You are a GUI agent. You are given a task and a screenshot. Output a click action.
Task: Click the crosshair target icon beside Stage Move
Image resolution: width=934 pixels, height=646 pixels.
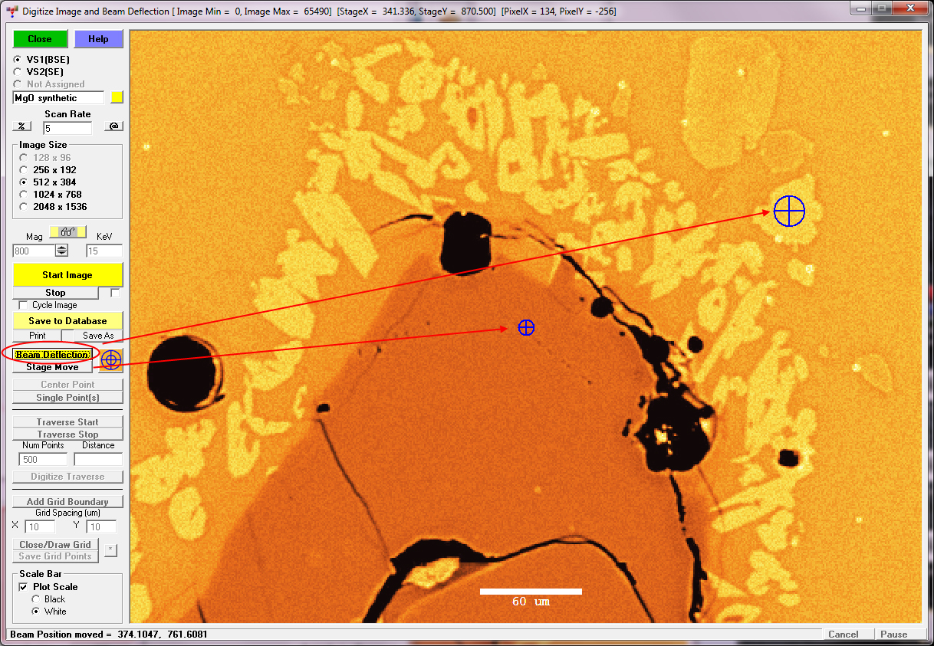click(x=112, y=360)
